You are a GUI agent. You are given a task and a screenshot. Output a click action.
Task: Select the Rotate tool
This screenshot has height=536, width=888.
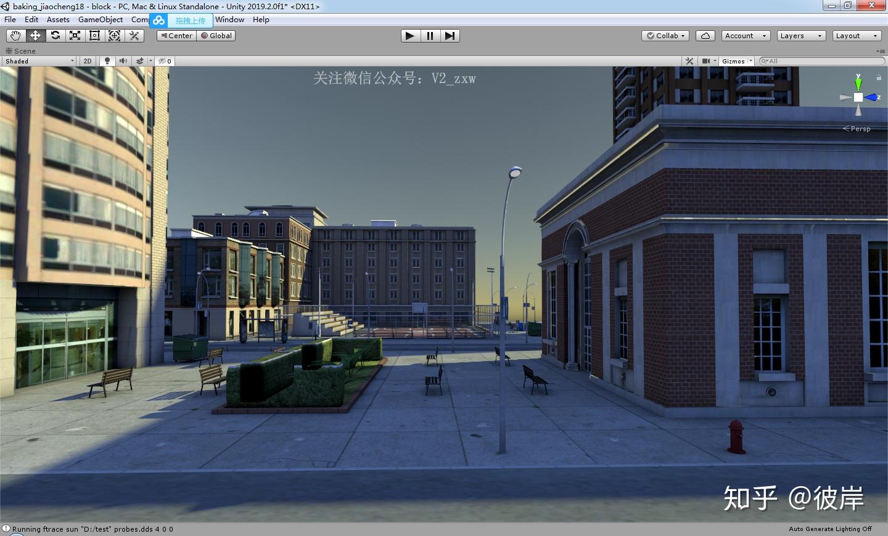55,36
